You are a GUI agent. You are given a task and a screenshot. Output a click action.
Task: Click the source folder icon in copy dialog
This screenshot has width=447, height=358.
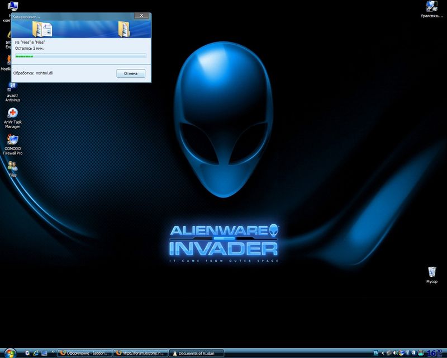42,30
